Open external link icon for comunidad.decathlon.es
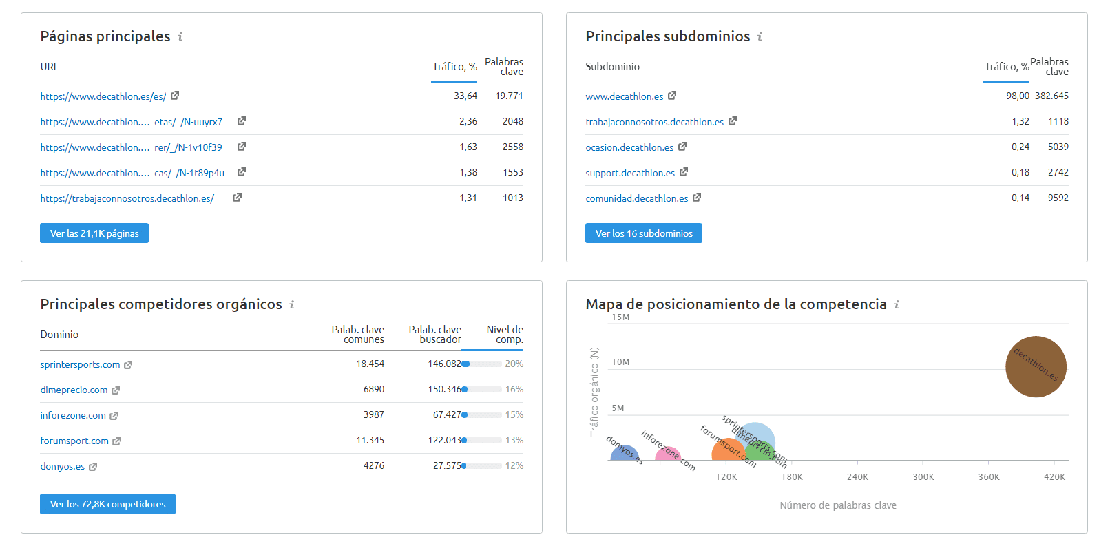The image size is (1110, 546). pos(697,198)
